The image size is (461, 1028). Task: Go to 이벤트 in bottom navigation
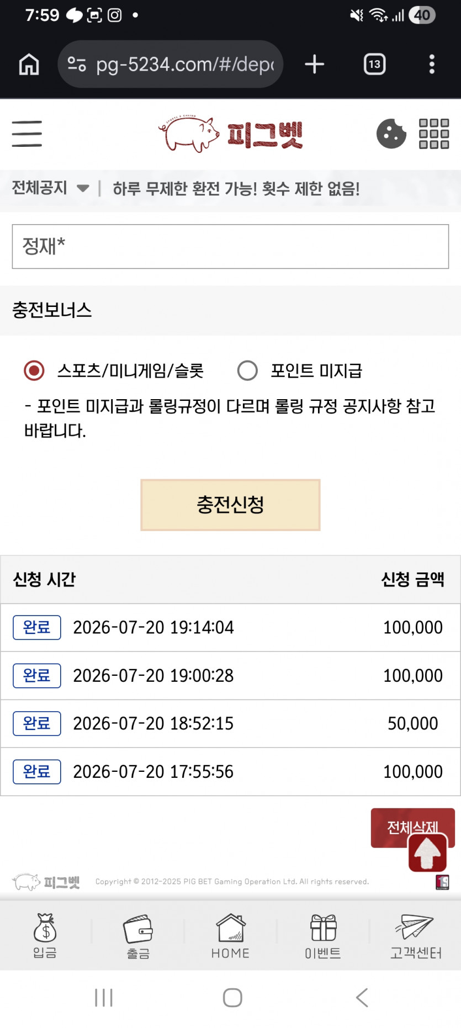tap(323, 936)
